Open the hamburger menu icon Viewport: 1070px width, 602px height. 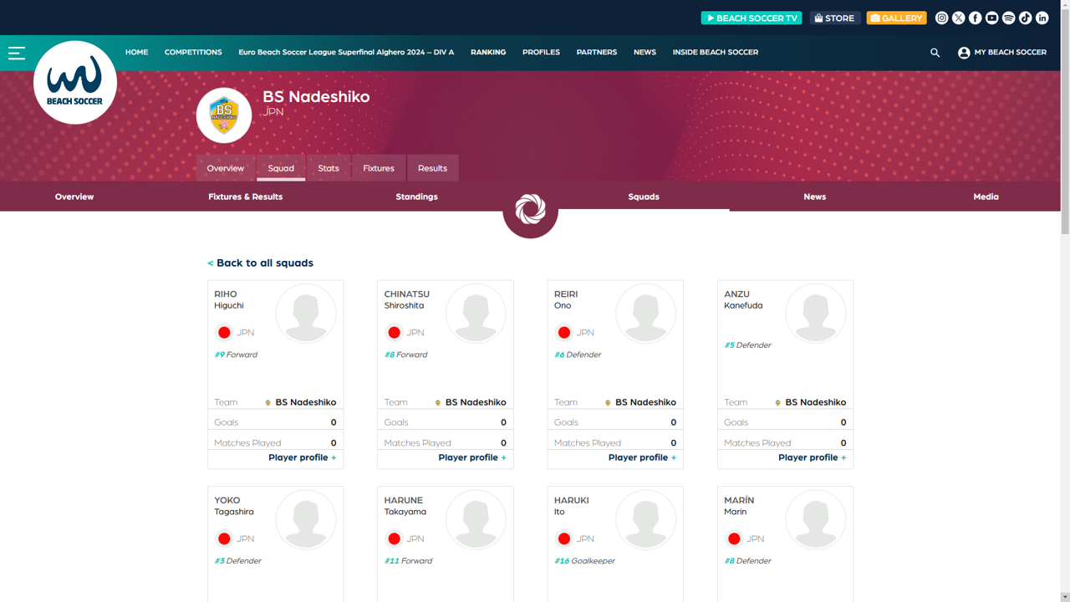(17, 53)
